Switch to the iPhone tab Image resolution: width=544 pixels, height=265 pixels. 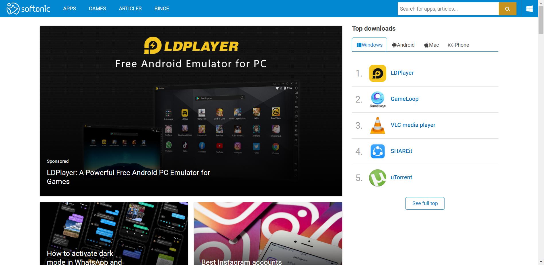tap(458, 45)
